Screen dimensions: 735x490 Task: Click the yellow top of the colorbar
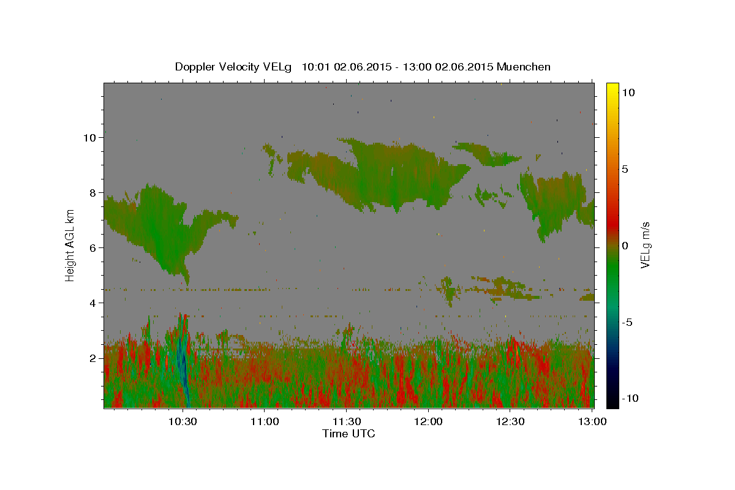pos(612,89)
